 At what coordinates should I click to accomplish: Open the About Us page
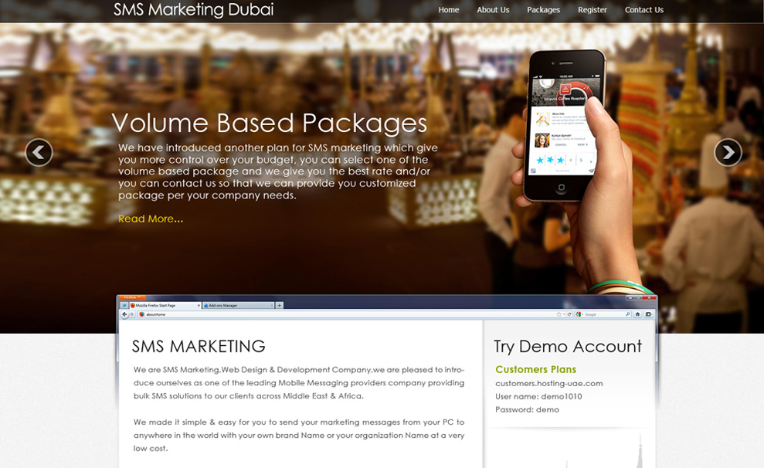tap(493, 10)
